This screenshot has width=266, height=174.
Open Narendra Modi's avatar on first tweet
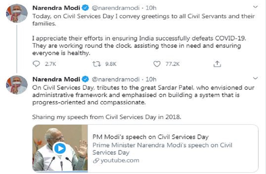pos(17,13)
